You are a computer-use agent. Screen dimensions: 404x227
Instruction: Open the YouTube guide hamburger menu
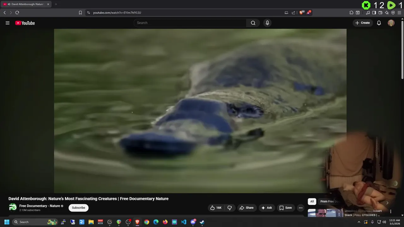click(8, 23)
